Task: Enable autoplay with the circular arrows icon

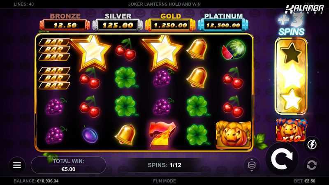Action: (312, 165)
